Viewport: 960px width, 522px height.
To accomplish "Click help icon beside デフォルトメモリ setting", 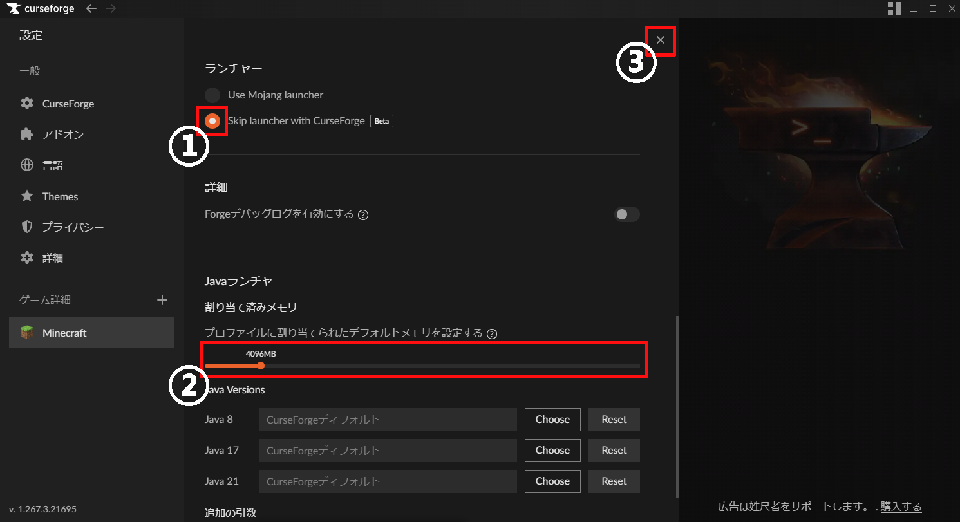I will click(x=493, y=333).
